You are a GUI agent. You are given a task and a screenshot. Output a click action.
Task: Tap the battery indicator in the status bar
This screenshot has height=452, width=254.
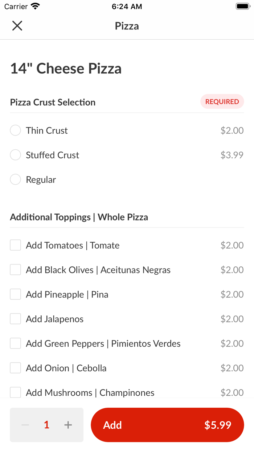coord(243,6)
